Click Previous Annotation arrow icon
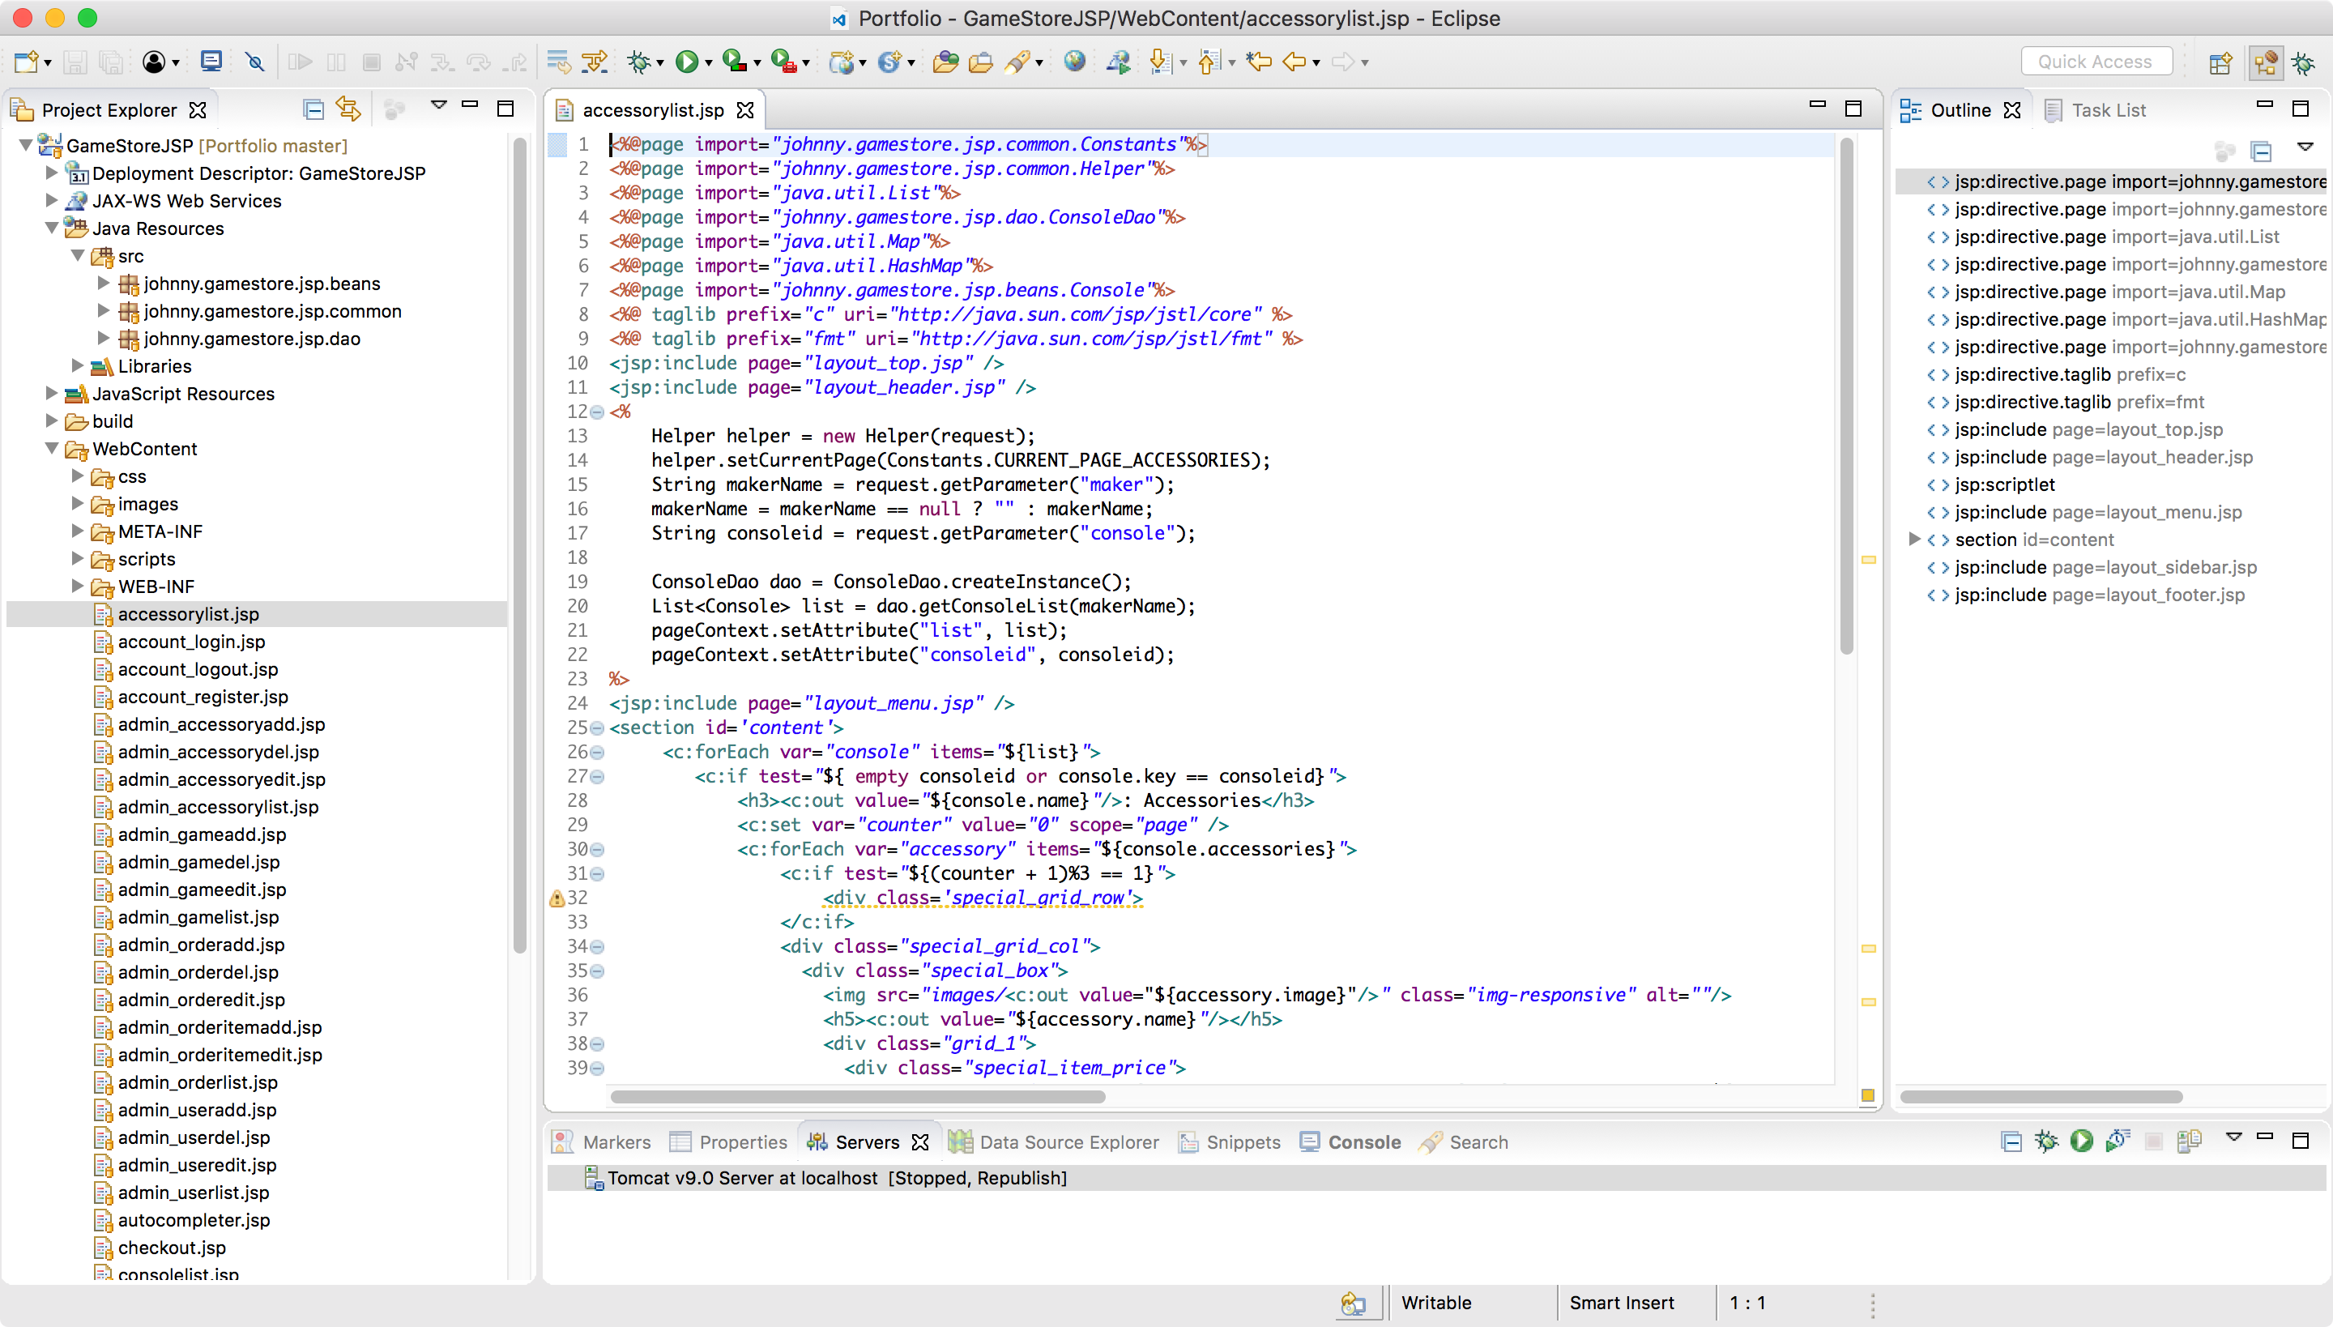The image size is (2333, 1327). click(x=1209, y=62)
